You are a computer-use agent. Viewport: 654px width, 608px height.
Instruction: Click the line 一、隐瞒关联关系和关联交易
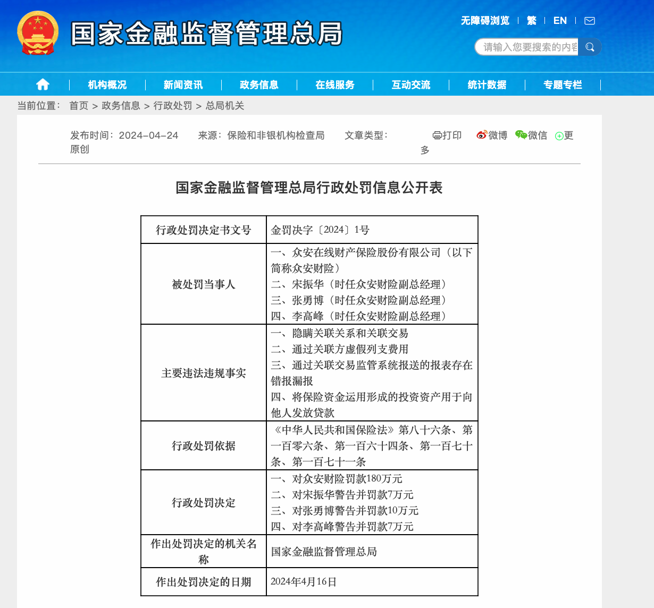tap(340, 333)
